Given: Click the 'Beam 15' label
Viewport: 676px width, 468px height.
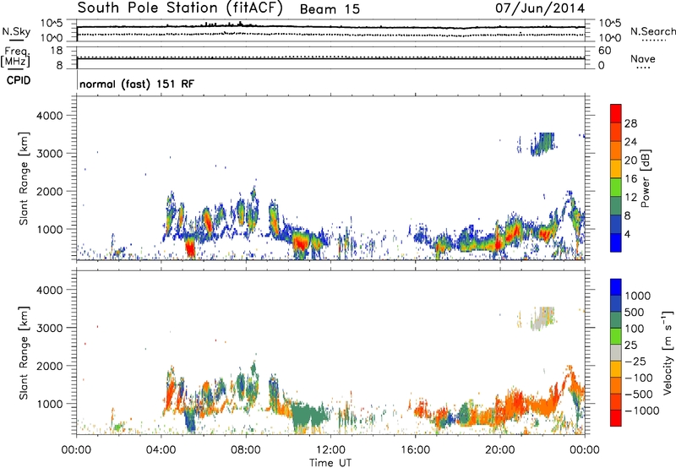Looking at the screenshot, I should (x=330, y=9).
